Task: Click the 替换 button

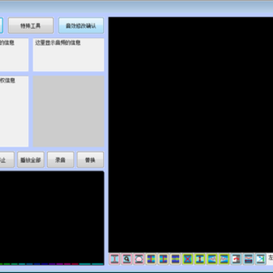Action: pyautogui.click(x=90, y=160)
